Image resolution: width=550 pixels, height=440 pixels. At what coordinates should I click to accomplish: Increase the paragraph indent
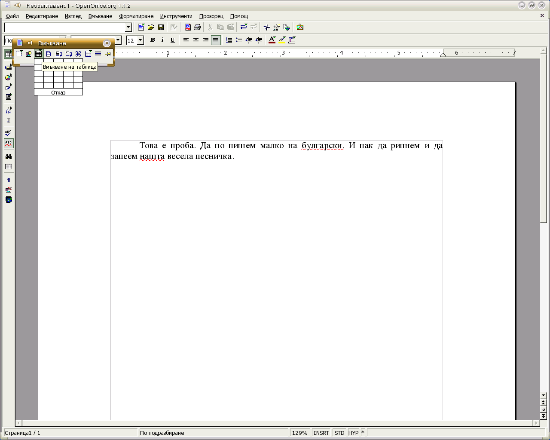(259, 40)
